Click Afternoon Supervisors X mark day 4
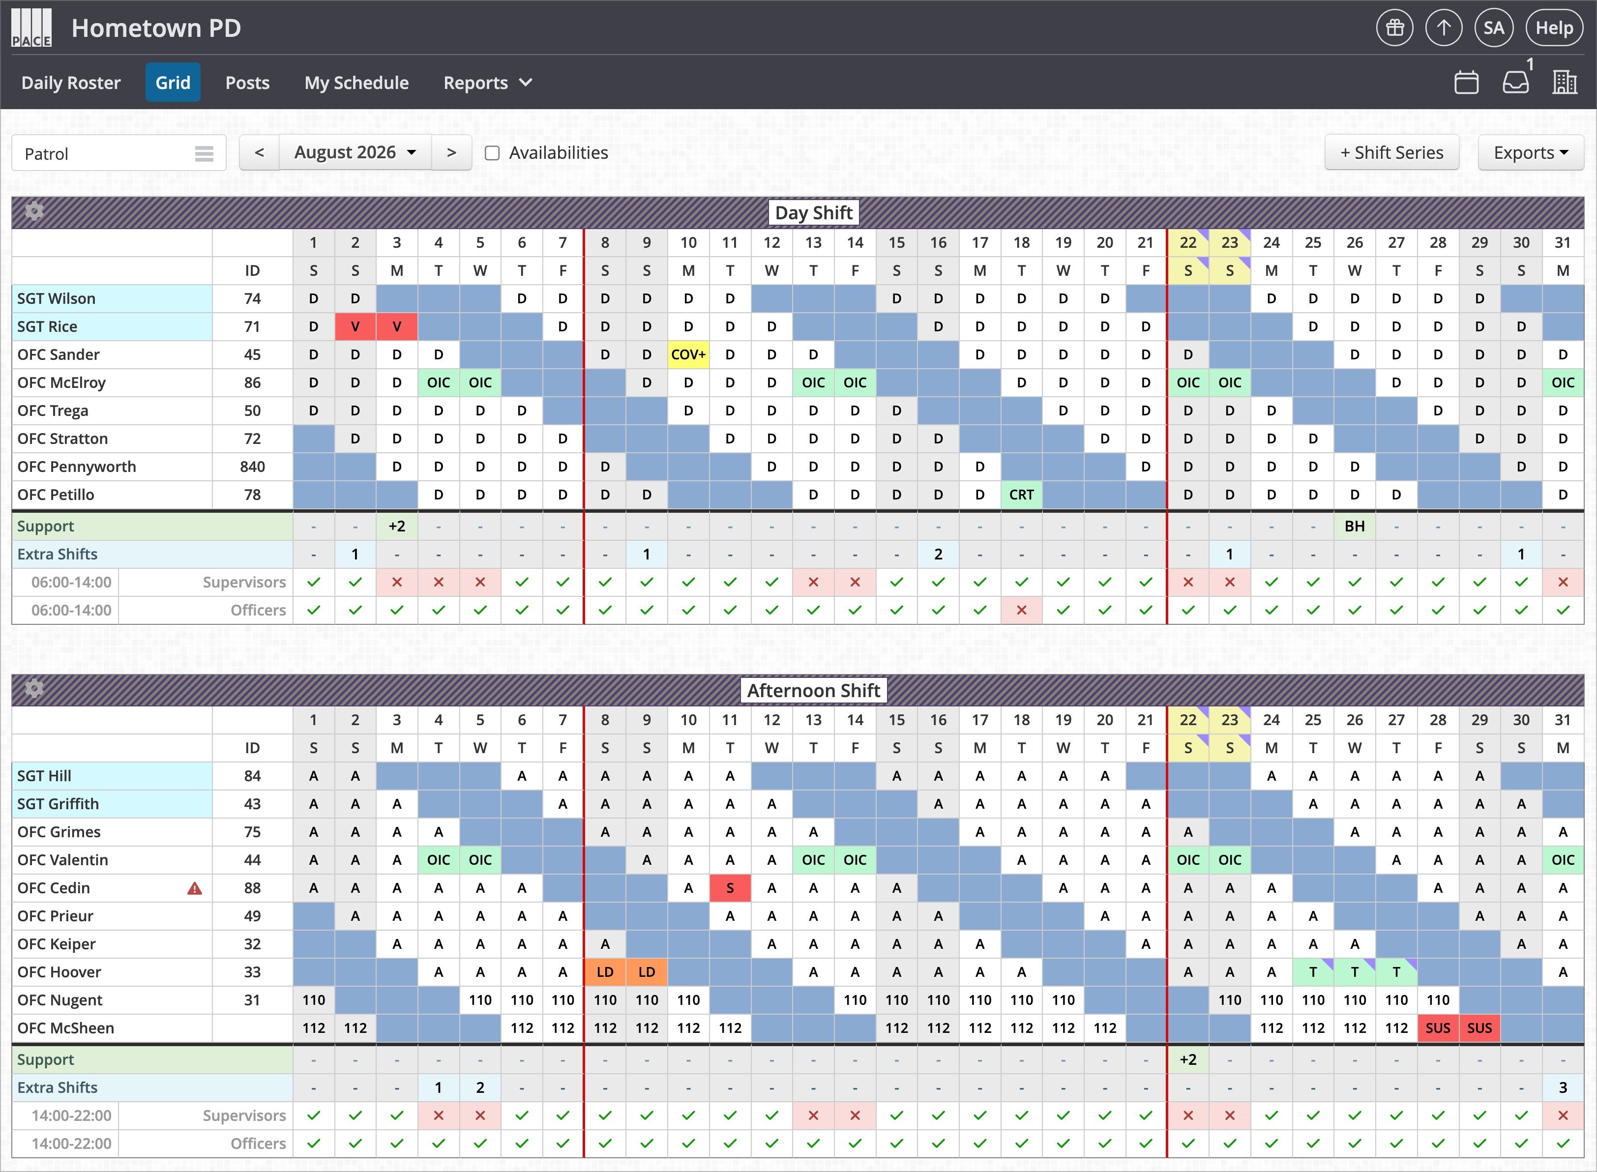Screen dimensions: 1597x1172 [439, 1116]
